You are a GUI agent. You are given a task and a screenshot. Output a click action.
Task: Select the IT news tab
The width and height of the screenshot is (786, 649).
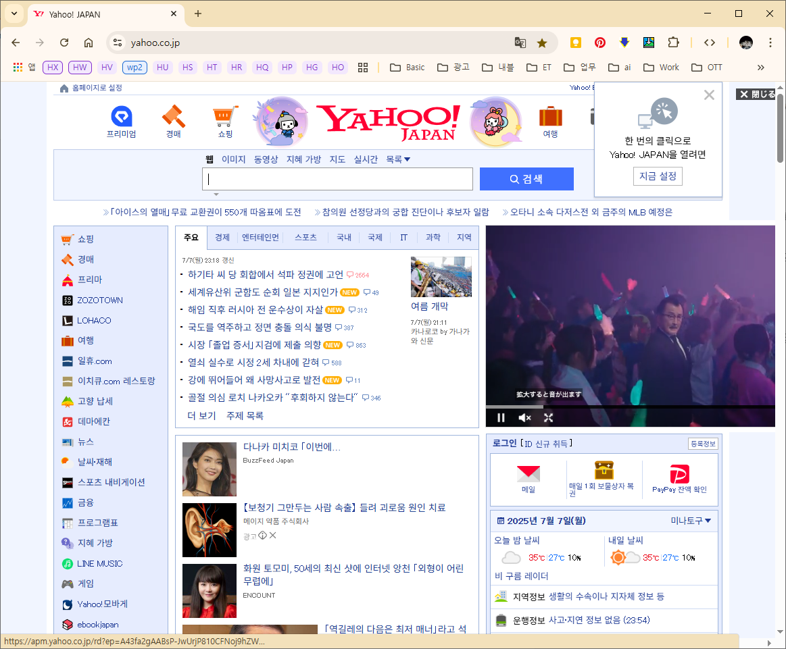click(403, 237)
